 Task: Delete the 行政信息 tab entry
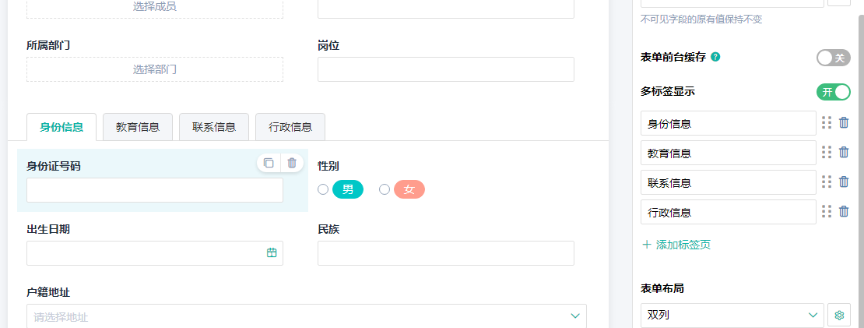point(844,211)
